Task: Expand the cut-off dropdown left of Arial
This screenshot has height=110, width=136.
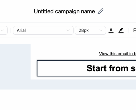Action: 4,30
